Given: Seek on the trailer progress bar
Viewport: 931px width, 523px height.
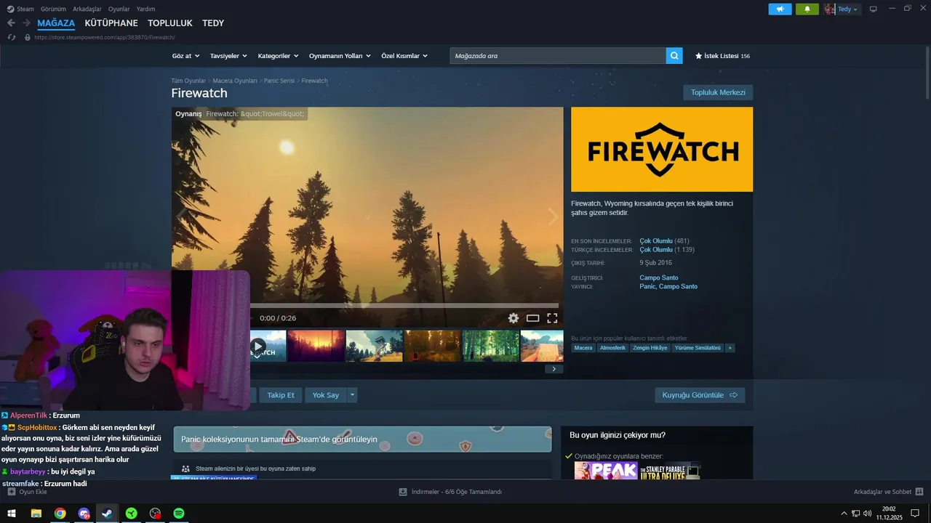Looking at the screenshot, I should pos(404,306).
